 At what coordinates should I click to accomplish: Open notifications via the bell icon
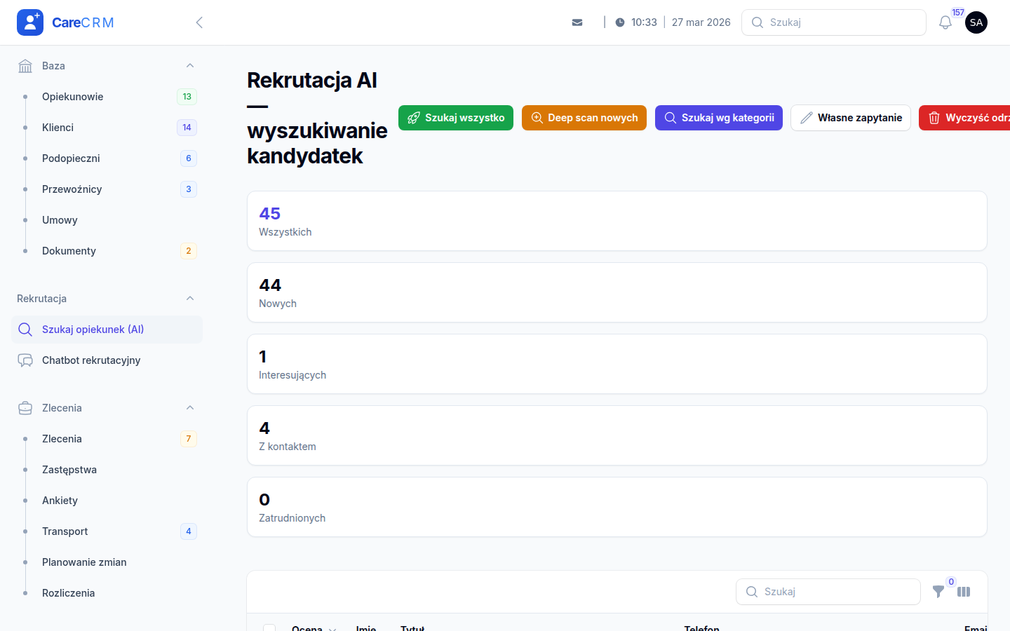(945, 22)
